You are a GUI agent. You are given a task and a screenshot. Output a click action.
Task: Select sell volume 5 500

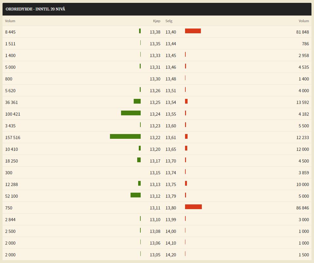coord(304,126)
